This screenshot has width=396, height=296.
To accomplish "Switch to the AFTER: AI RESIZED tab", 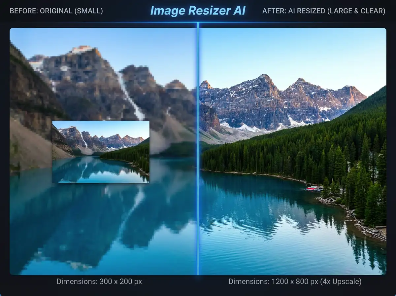I will point(324,10).
